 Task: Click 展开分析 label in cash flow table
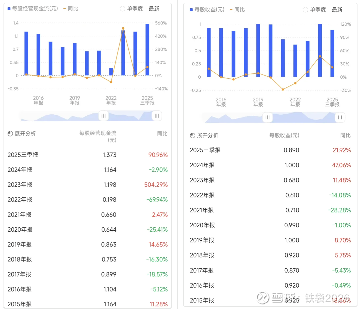point(25,134)
